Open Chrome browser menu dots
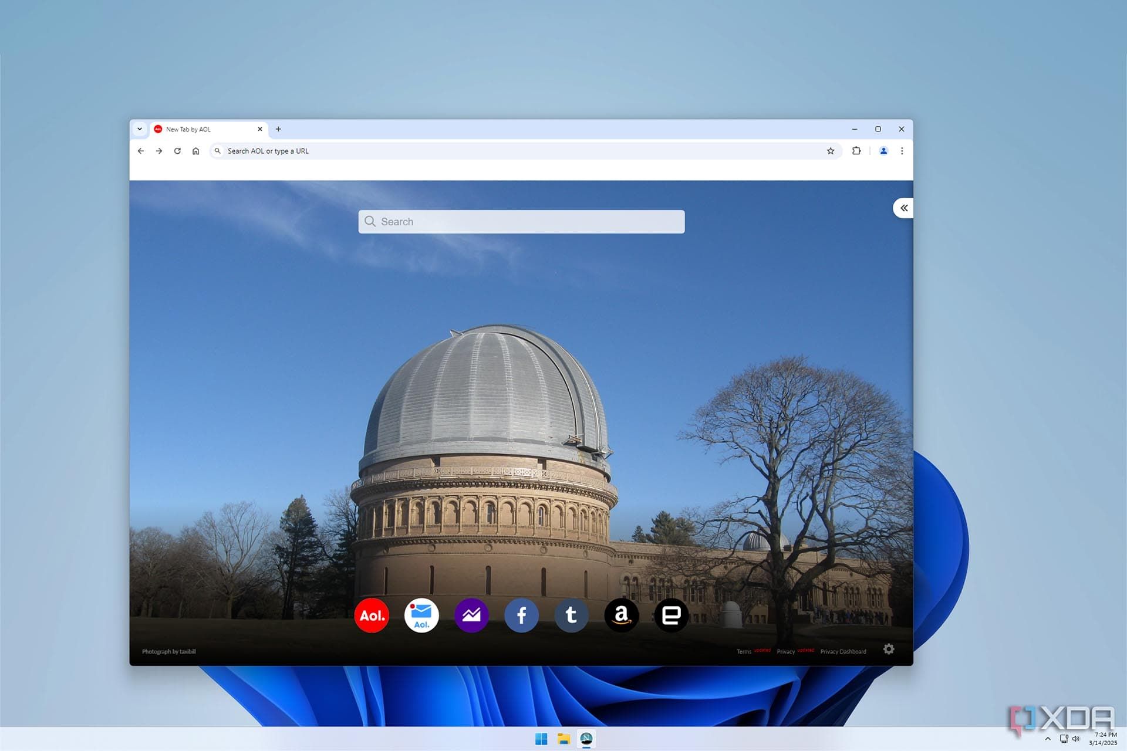This screenshot has width=1127, height=751. (902, 151)
